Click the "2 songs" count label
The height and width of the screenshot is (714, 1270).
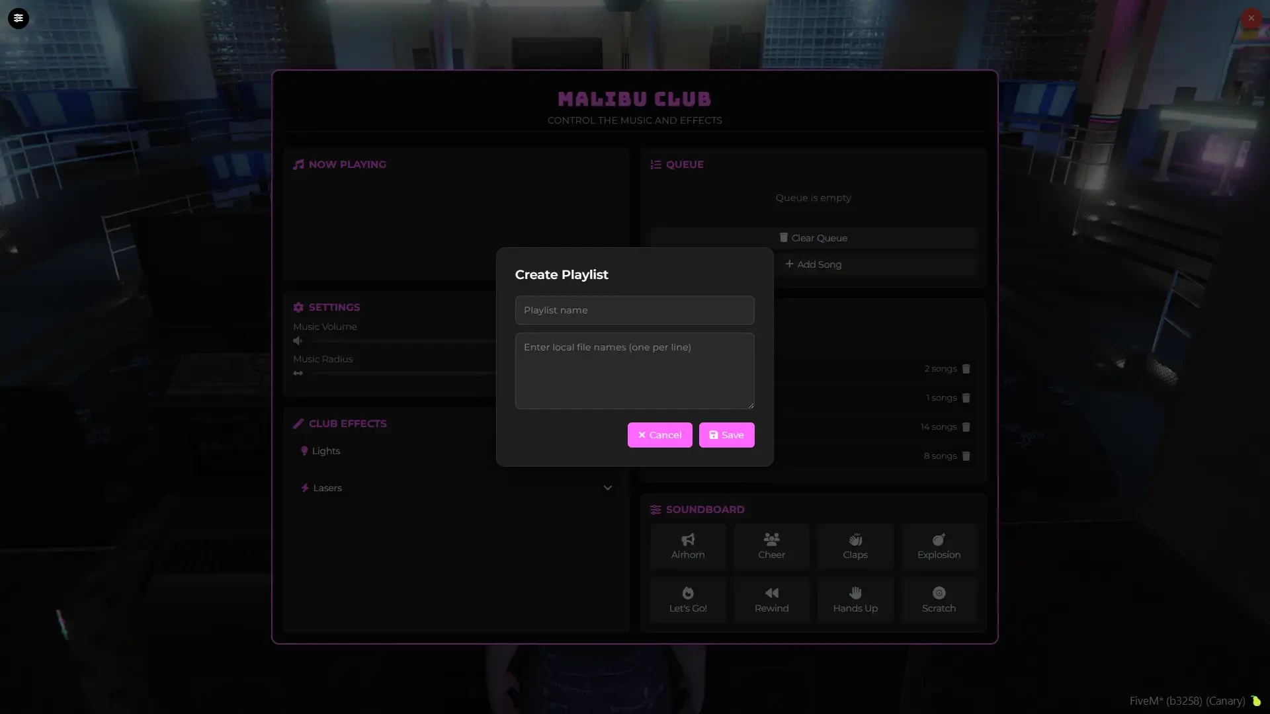[x=940, y=369]
